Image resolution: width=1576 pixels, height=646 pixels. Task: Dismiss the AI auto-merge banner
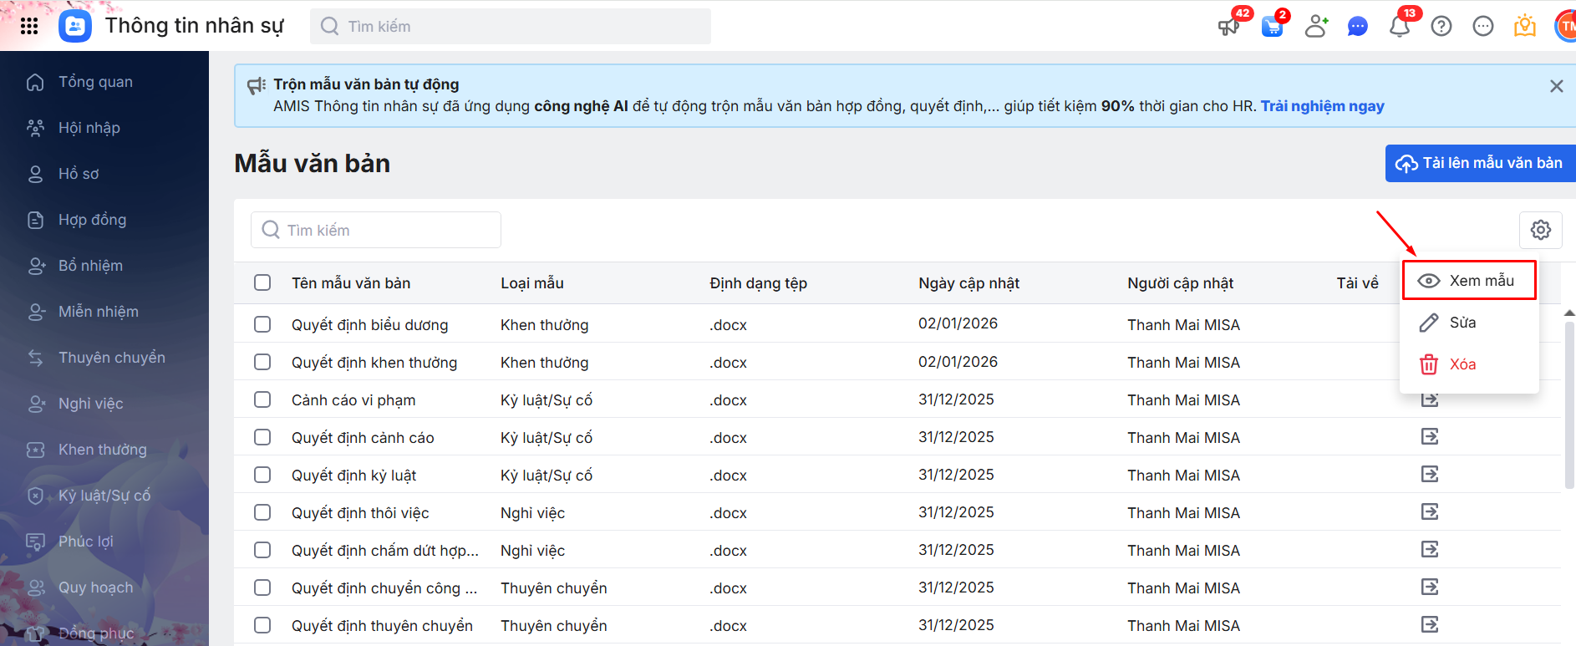click(1556, 86)
